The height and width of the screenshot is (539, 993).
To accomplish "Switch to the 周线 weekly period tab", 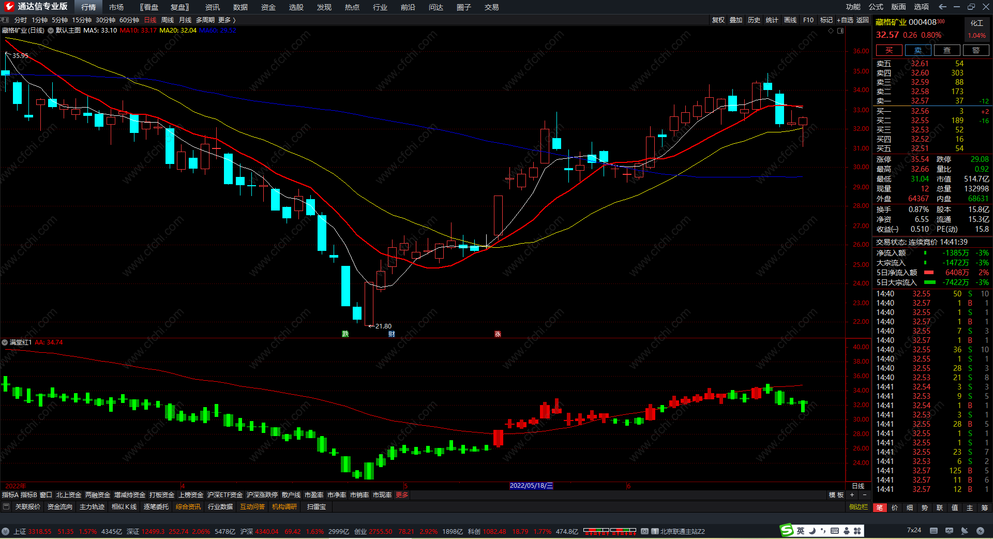I will tap(168, 20).
